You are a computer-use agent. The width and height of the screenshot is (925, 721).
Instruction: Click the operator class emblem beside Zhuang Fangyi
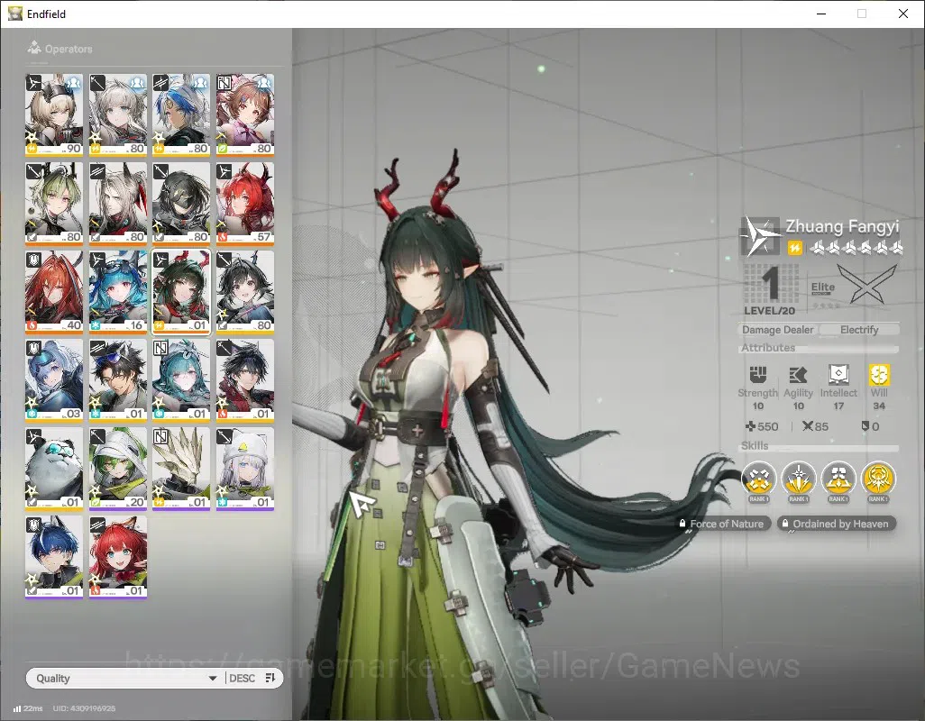(760, 236)
